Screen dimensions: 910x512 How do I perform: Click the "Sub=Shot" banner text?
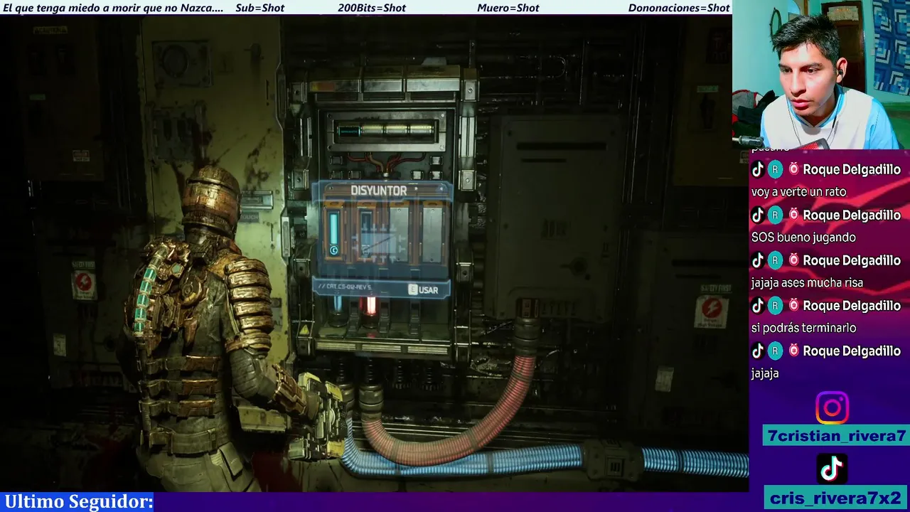(259, 8)
